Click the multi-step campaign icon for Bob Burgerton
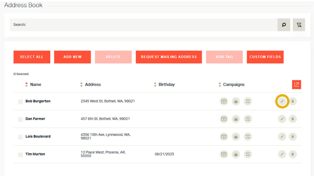Screen dimensions: 314x176 click(248, 101)
